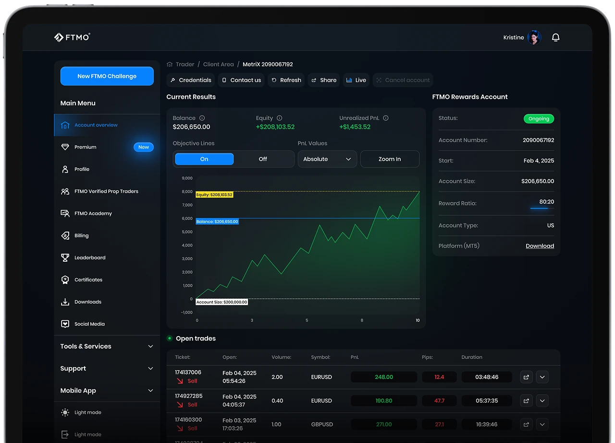Click the New FTMO Challenge button
This screenshot has height=443, width=615.
tap(107, 76)
